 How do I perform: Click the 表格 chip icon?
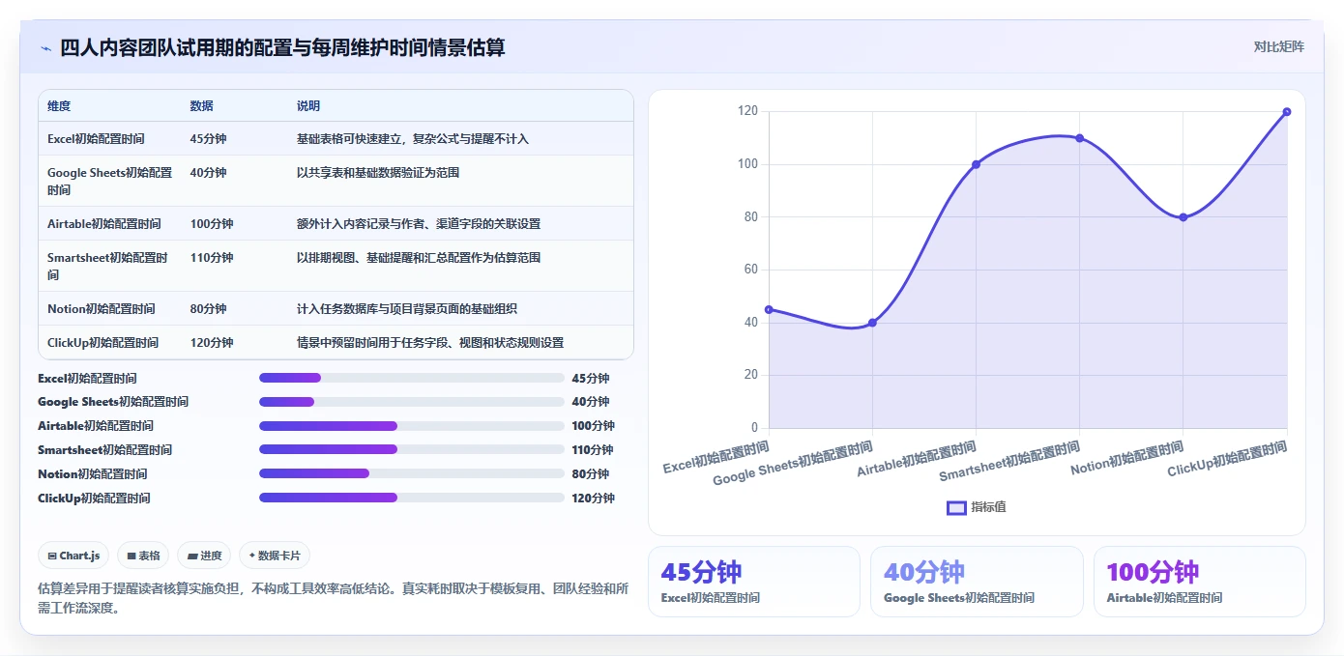131,556
